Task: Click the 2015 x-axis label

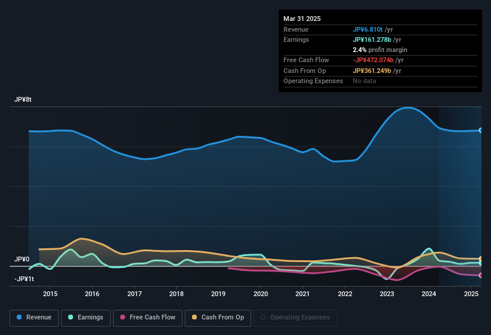Action: pos(50,294)
